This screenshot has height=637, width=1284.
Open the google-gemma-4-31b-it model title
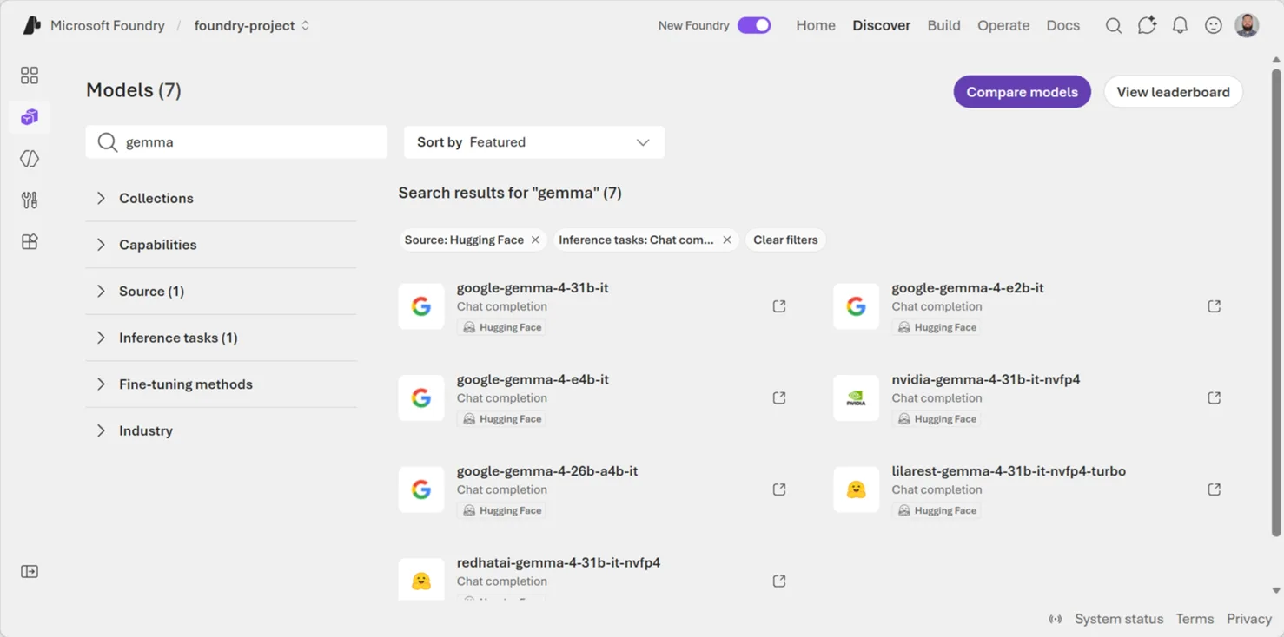click(x=533, y=288)
